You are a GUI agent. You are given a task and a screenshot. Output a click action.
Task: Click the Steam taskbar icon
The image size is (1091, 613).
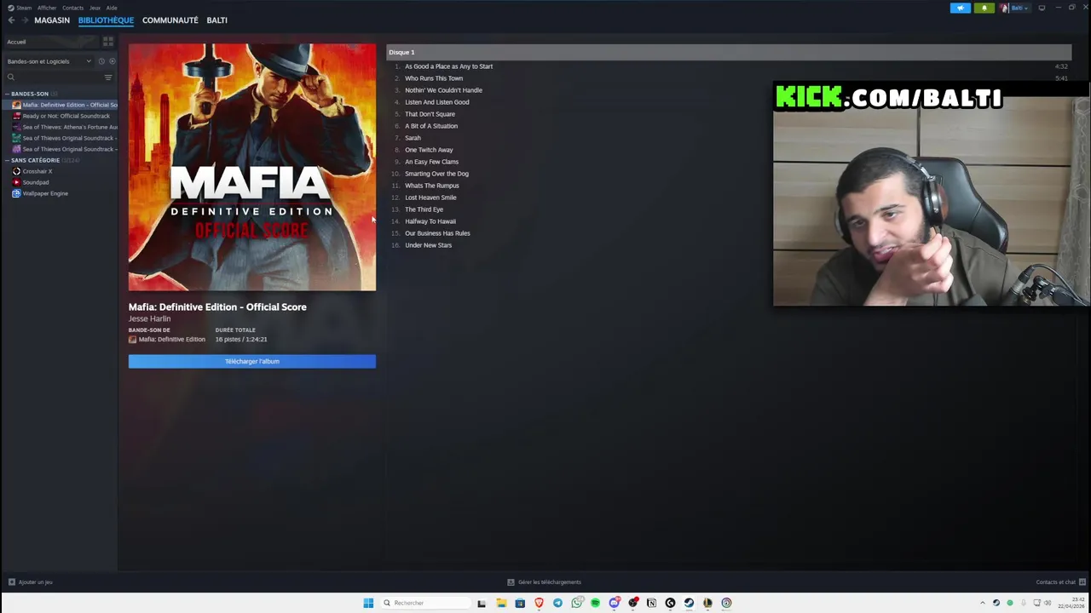[689, 603]
